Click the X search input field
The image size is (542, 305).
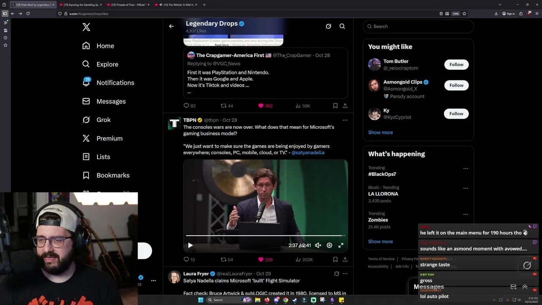coord(418,26)
